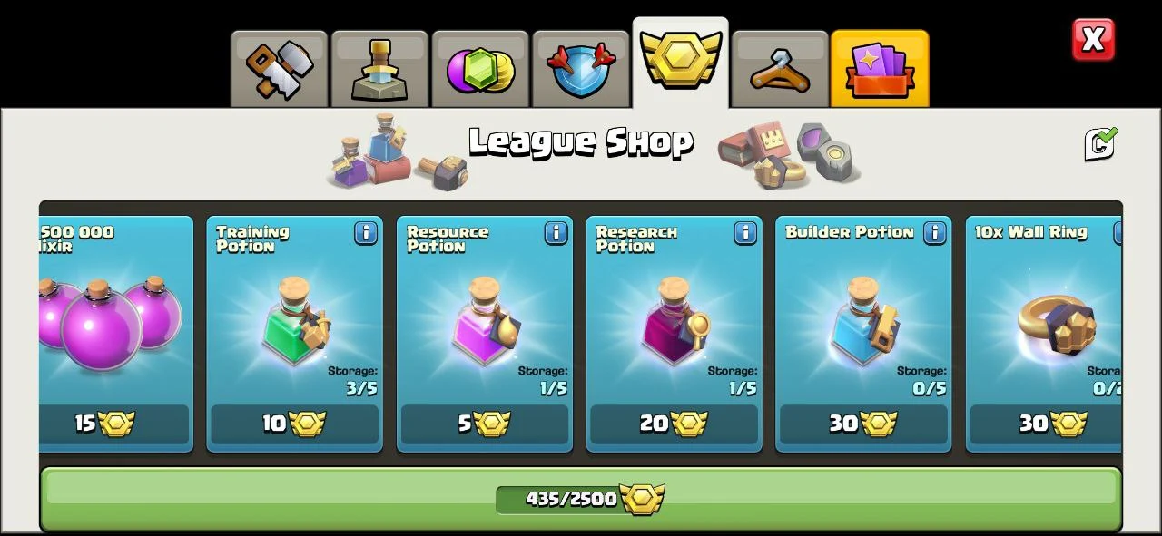Show info for Builder Potion
This screenshot has width=1162, height=536.
click(935, 233)
